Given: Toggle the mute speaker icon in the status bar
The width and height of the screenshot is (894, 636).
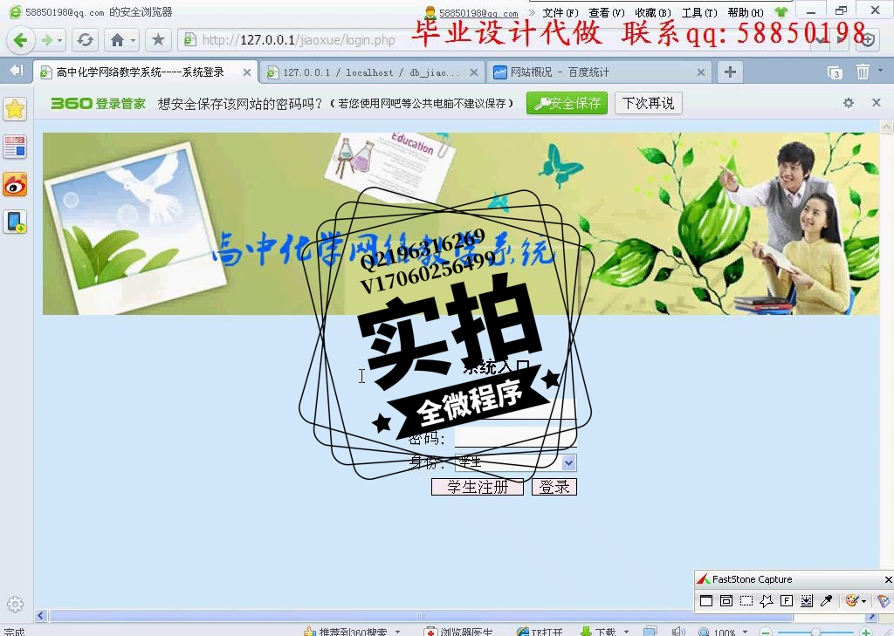Looking at the screenshot, I should (677, 632).
